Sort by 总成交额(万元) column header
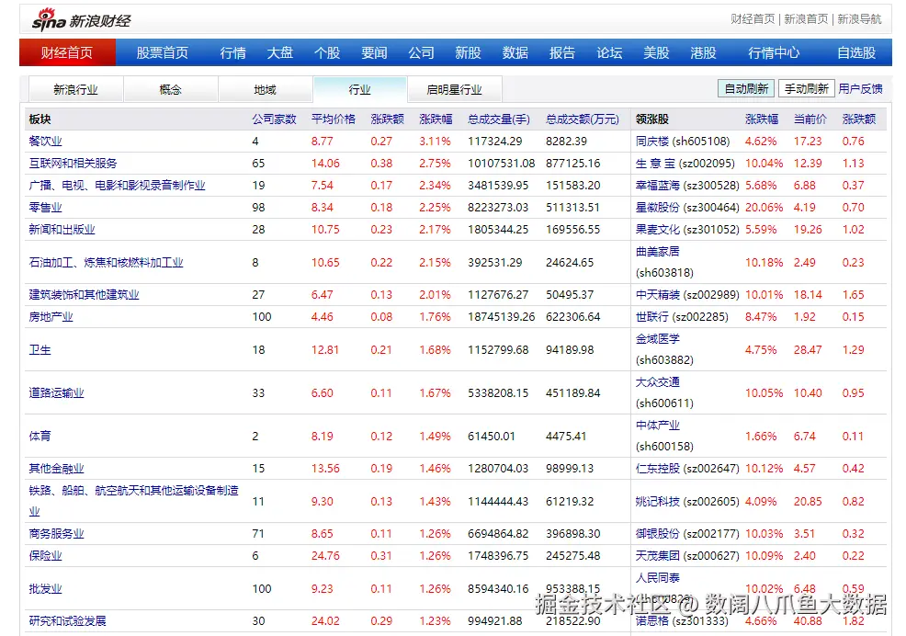This screenshot has width=906, height=636. 583,119
